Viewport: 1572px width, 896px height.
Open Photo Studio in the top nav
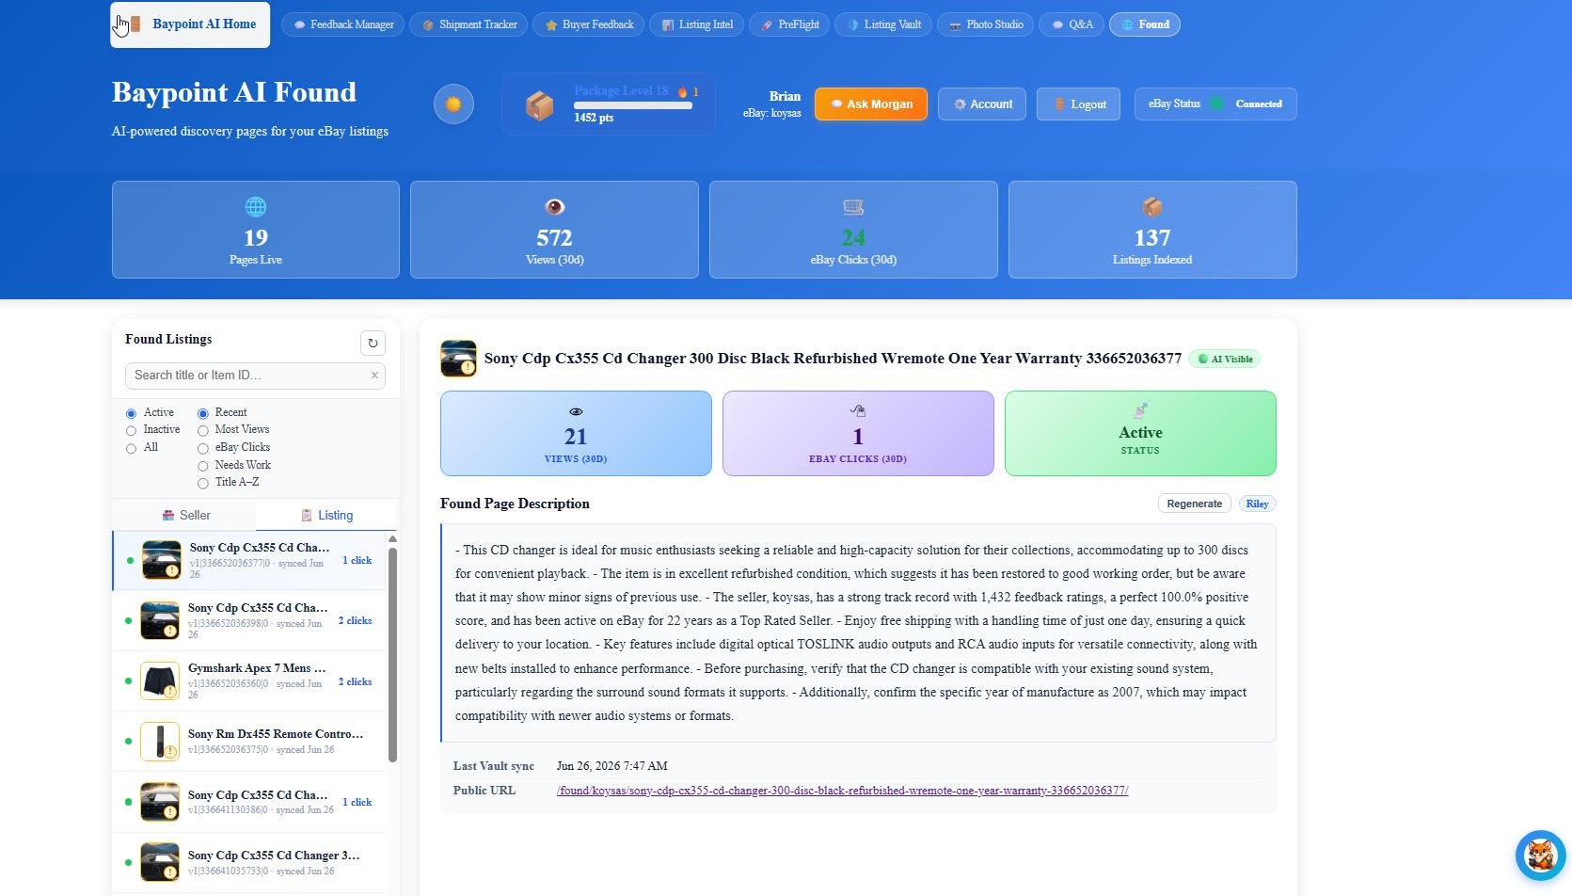985,24
